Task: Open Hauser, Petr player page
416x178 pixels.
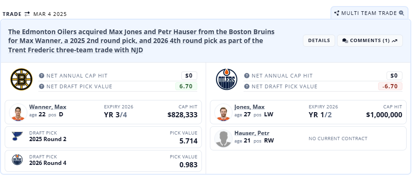Action: pyautogui.click(x=252, y=133)
